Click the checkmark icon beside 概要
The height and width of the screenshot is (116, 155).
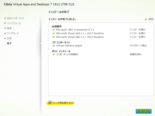5,28
